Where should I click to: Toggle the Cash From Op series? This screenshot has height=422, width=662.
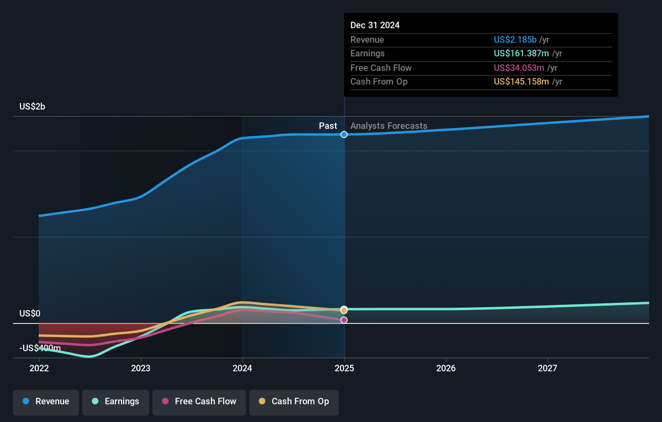pos(294,402)
